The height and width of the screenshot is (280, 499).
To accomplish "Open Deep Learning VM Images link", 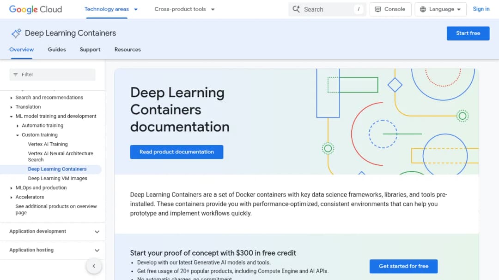I will click(x=58, y=178).
